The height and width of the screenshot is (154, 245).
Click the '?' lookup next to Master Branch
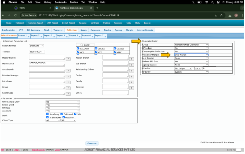point(68,59)
